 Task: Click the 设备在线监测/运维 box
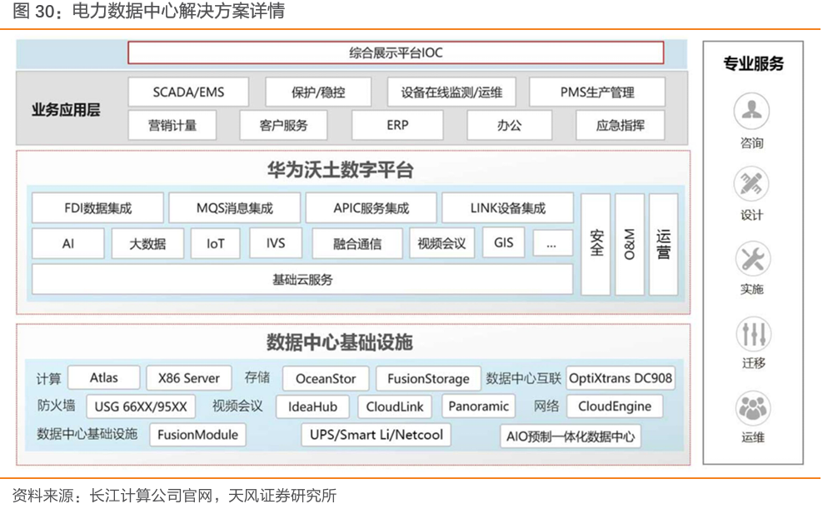pos(451,92)
